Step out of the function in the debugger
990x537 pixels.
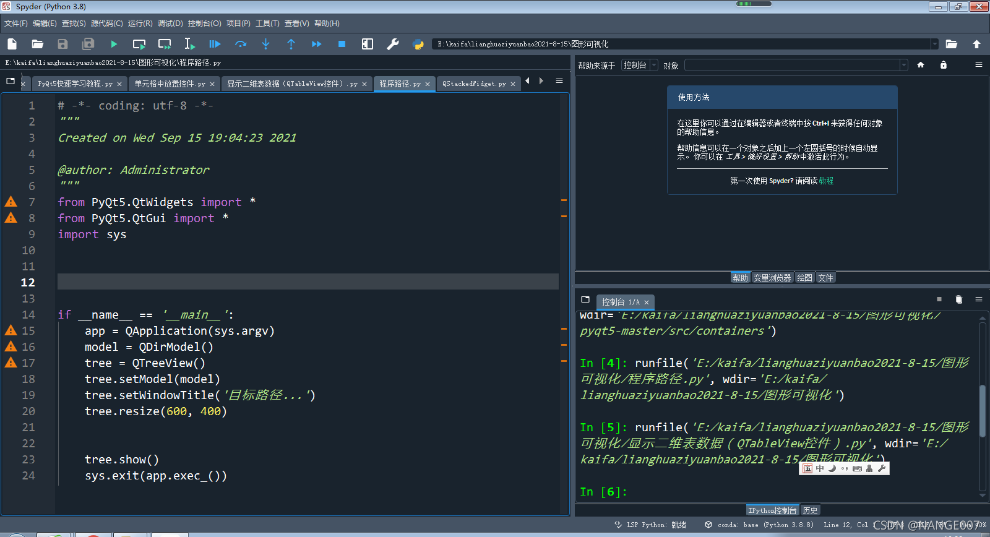point(291,44)
